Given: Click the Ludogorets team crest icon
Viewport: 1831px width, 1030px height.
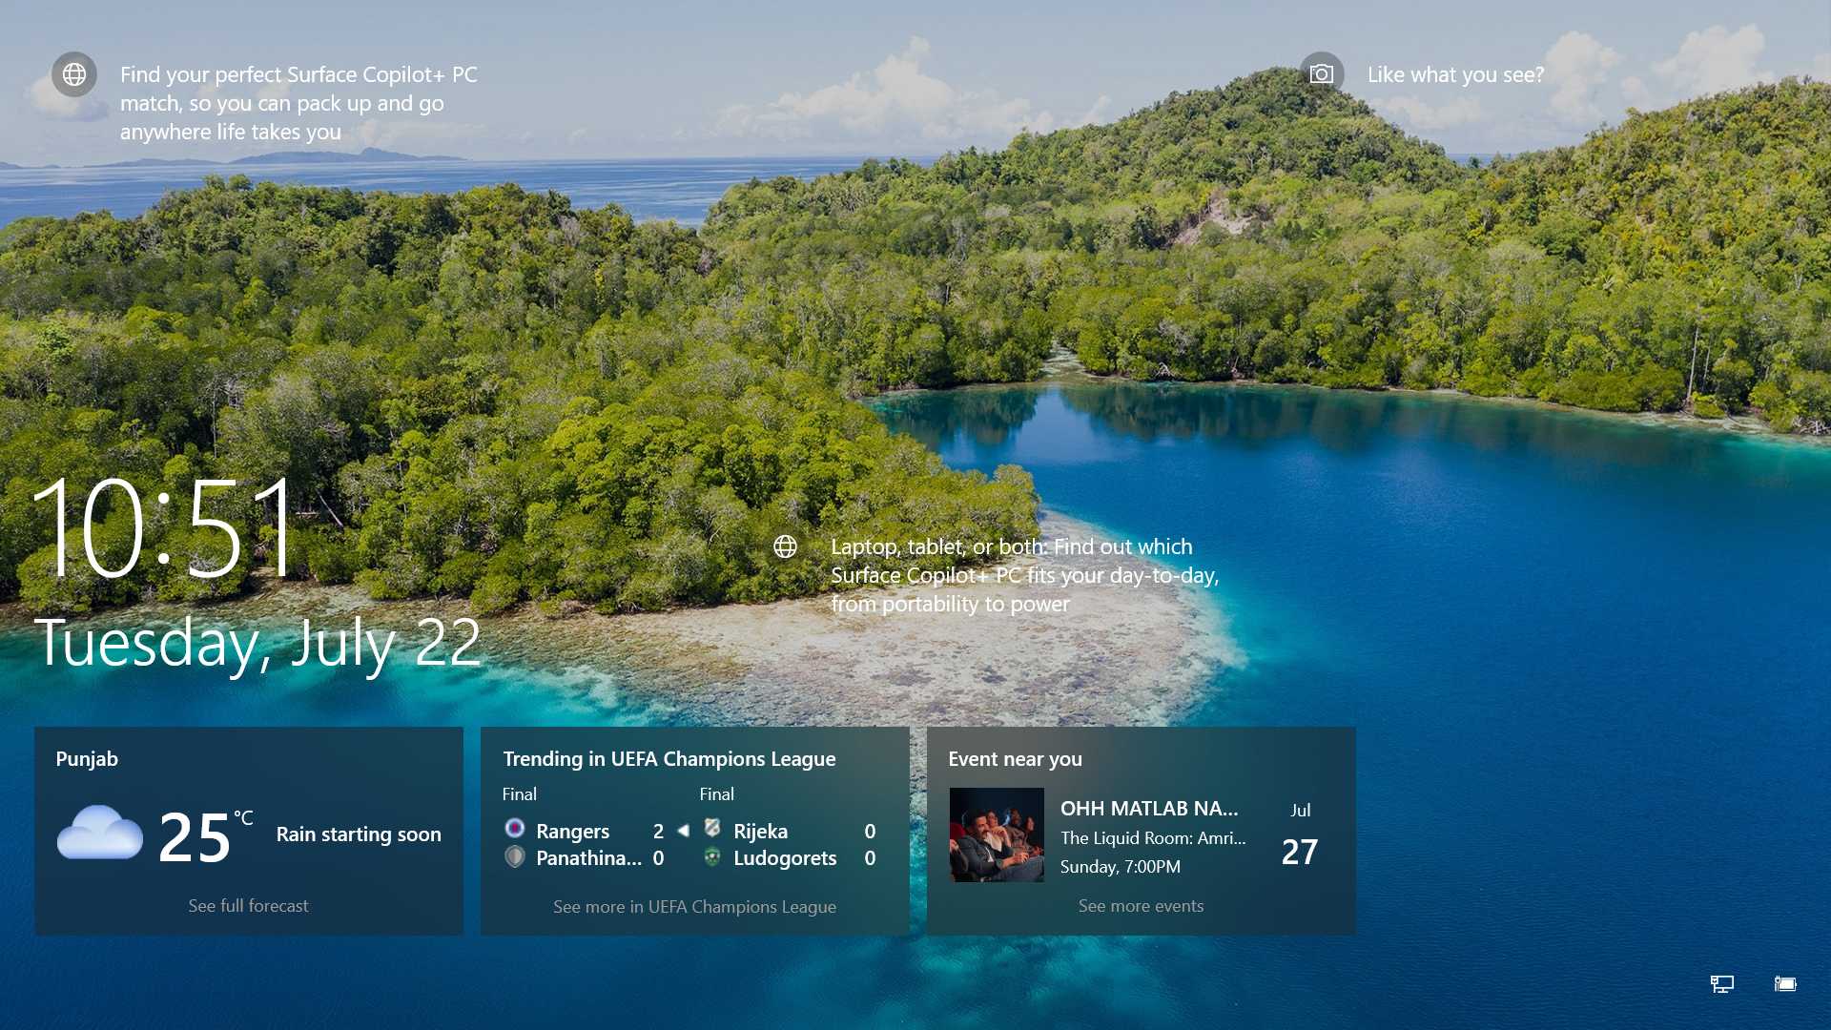Looking at the screenshot, I should [712, 857].
